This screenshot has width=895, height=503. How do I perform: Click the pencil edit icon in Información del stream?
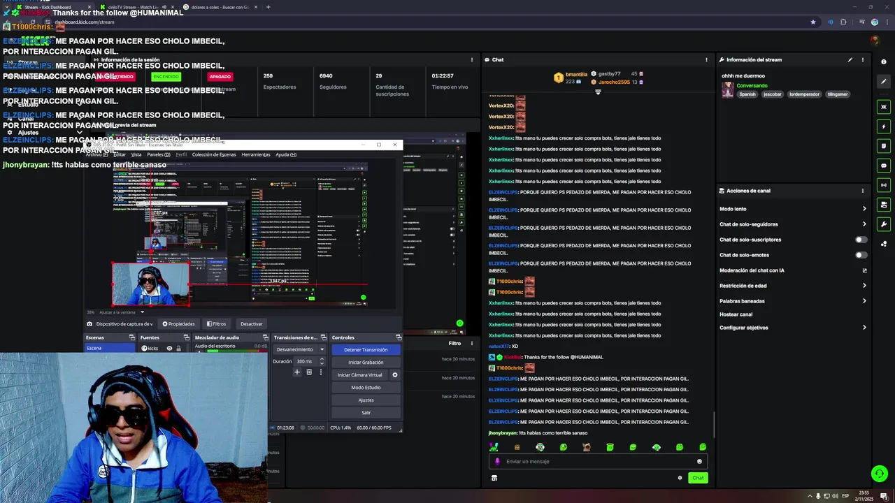point(850,60)
